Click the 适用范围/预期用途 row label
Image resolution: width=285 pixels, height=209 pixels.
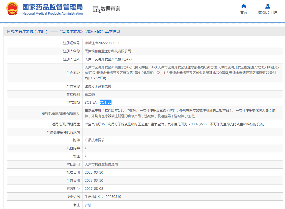[x=66, y=124]
